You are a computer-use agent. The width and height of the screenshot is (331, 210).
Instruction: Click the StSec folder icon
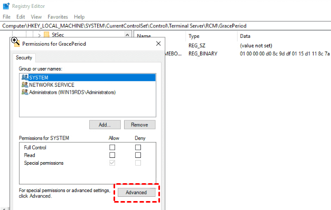pyautogui.click(x=46, y=35)
